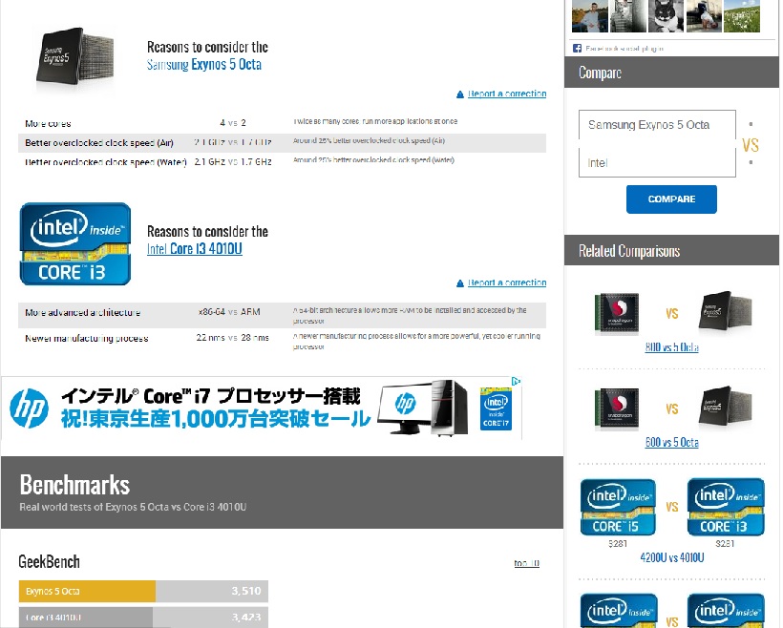Image resolution: width=783 pixels, height=628 pixels.
Task: Click the black-and-white cat Facebook photo
Action: (666, 16)
